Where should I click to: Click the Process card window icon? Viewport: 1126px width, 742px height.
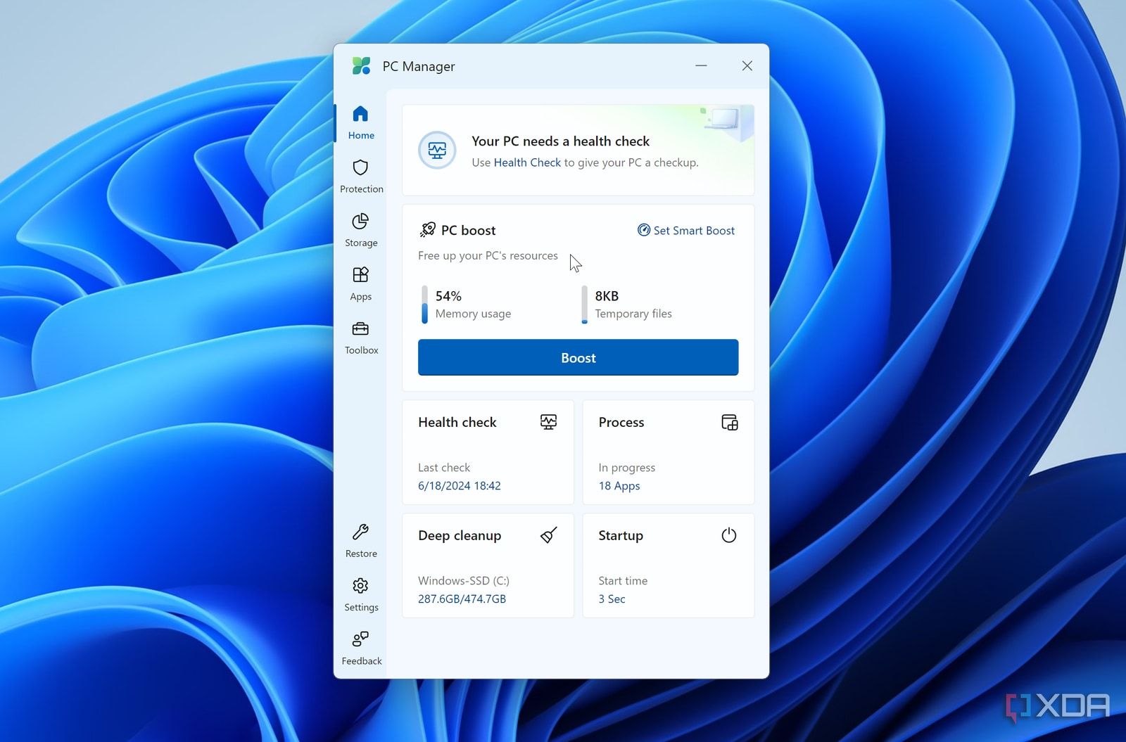(x=730, y=422)
